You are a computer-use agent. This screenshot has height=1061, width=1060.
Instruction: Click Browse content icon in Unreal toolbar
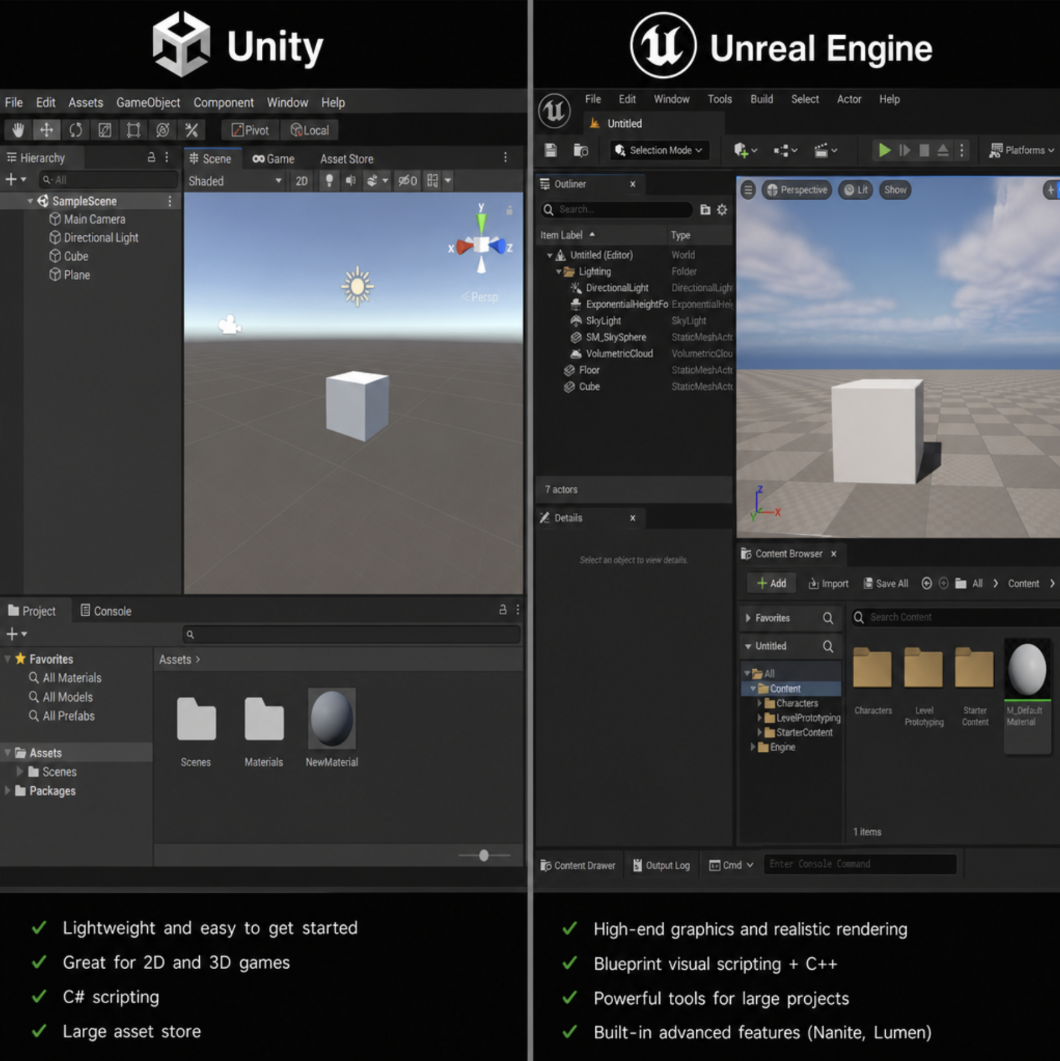(x=581, y=150)
